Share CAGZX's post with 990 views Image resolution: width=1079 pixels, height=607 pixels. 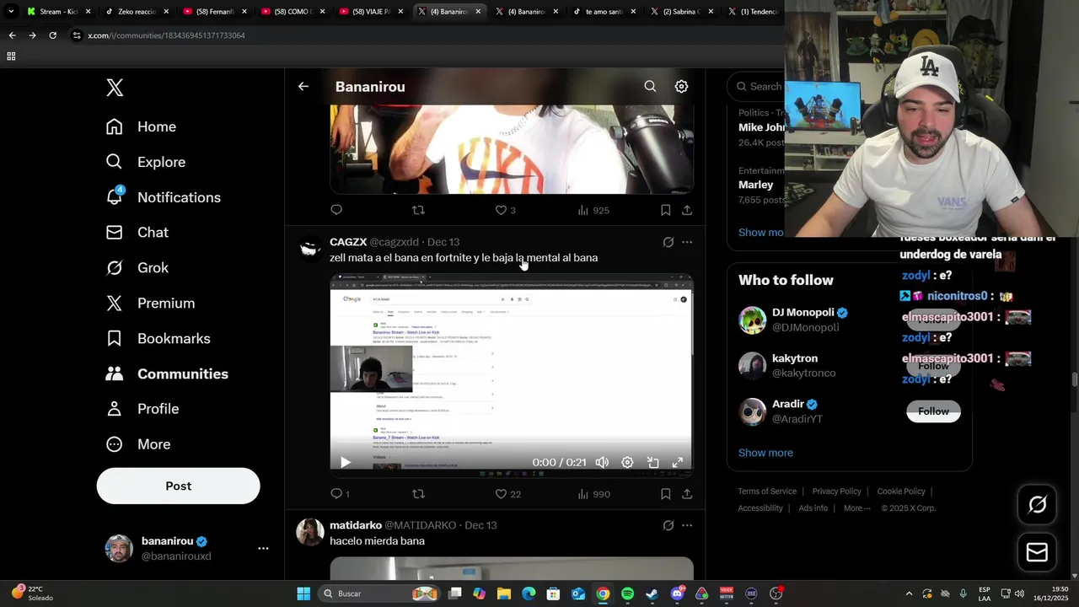pos(687,494)
